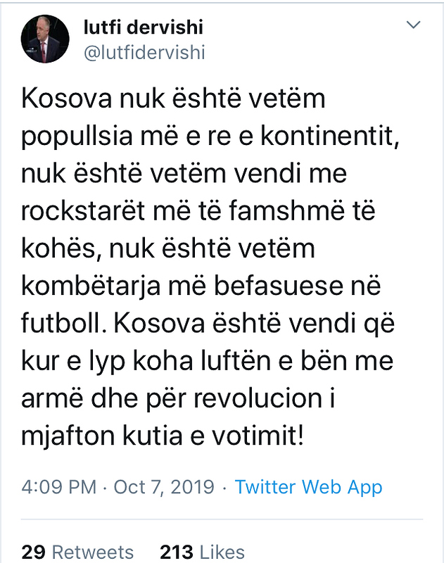Screen dimensions: 444x563
Task: Click the number 213 before Likes
Action: point(176,552)
